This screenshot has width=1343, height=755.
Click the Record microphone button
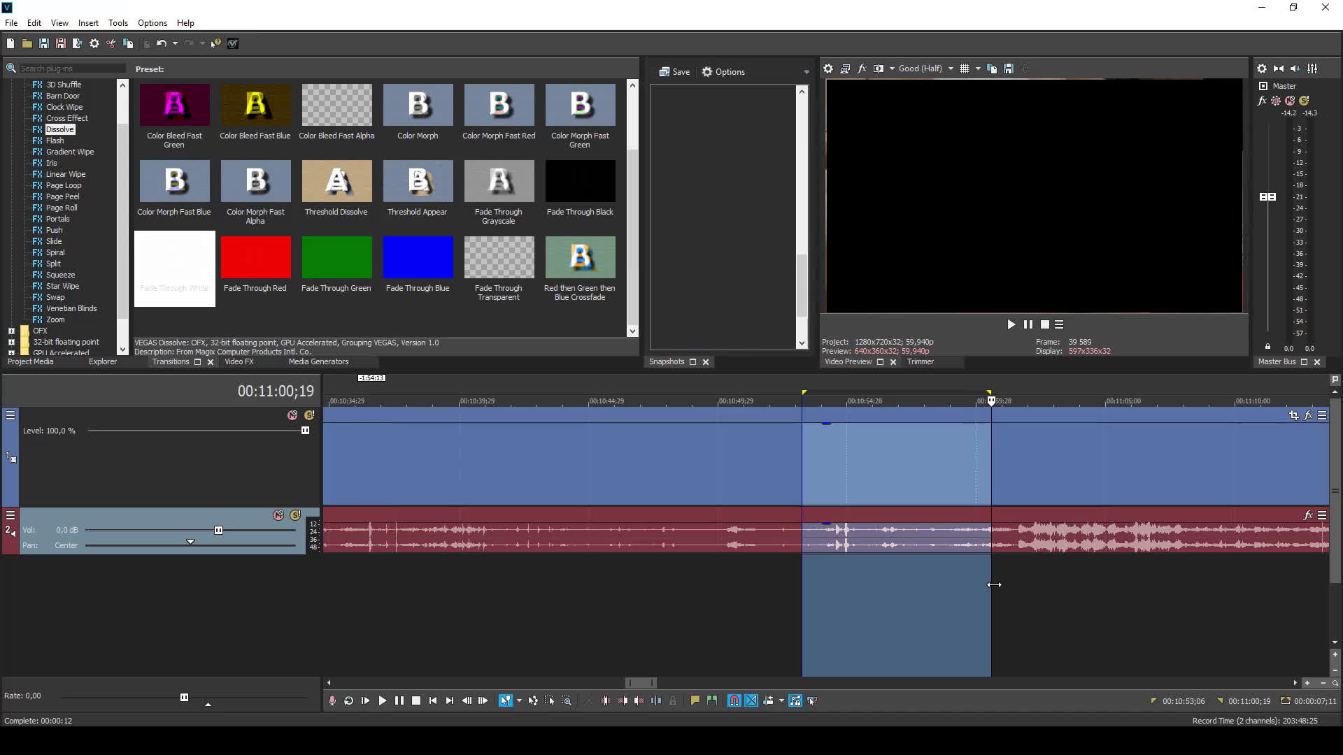pos(332,700)
